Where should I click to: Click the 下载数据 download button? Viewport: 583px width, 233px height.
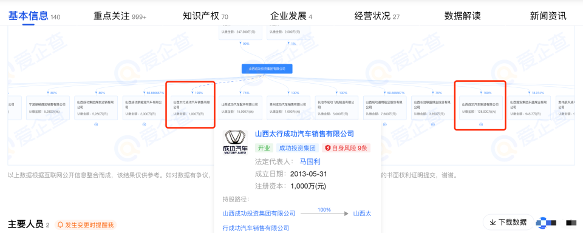[508, 222]
